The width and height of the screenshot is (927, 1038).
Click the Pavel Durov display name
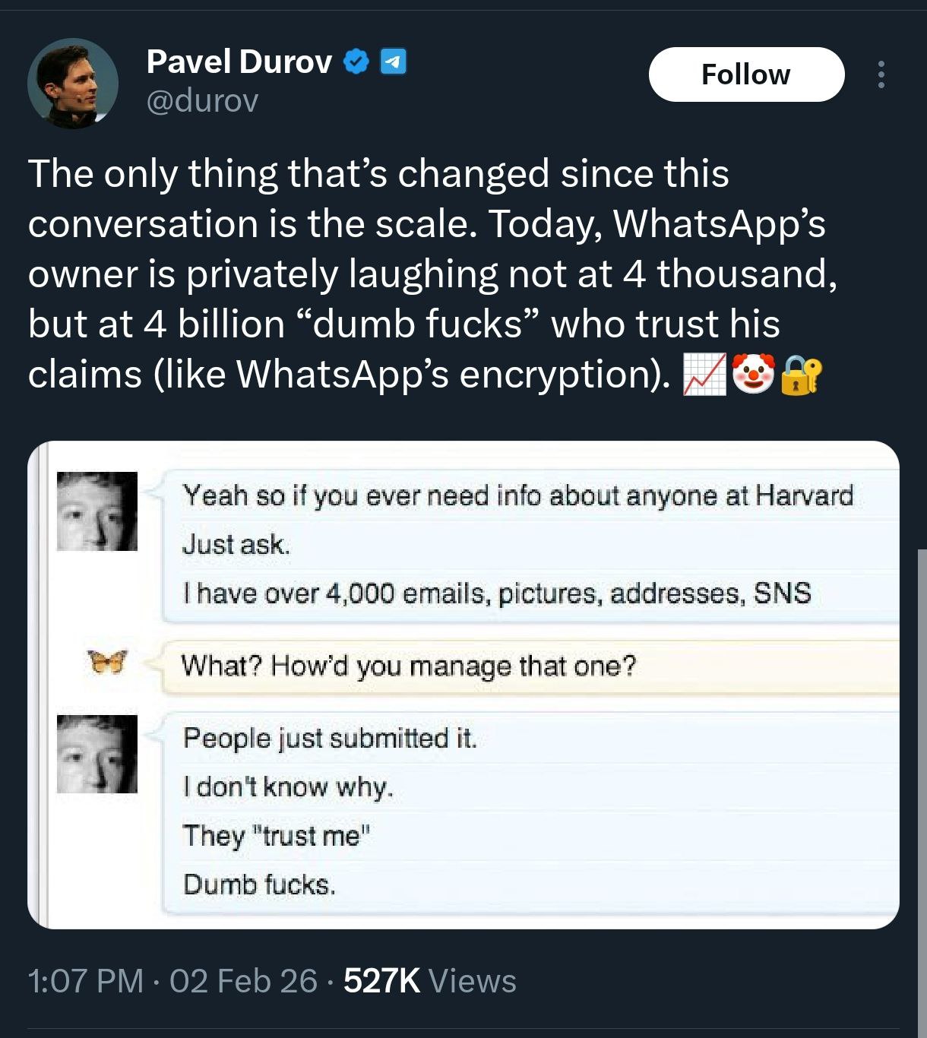(x=239, y=62)
